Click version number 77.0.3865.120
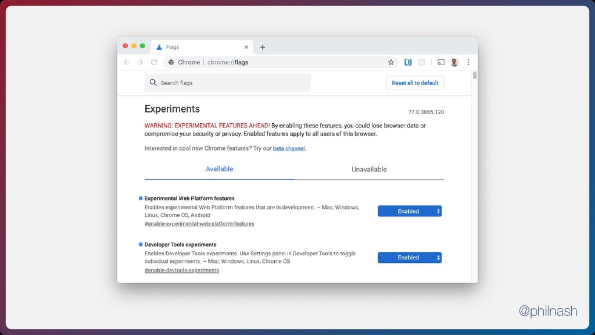Image resolution: width=595 pixels, height=335 pixels. [426, 112]
